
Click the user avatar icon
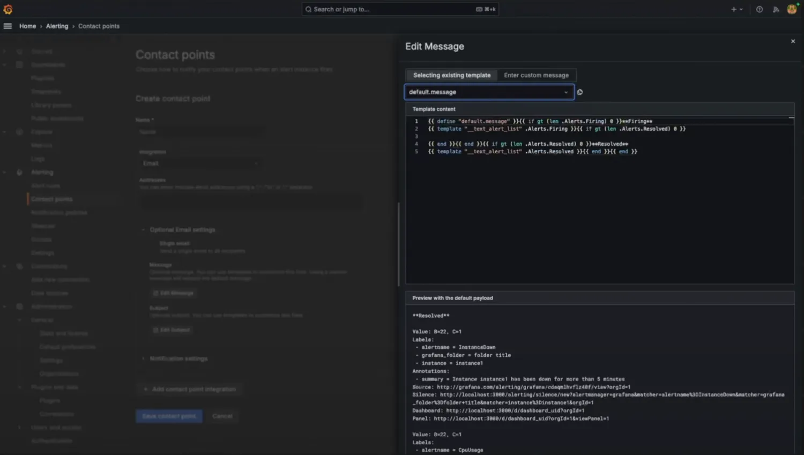click(792, 9)
